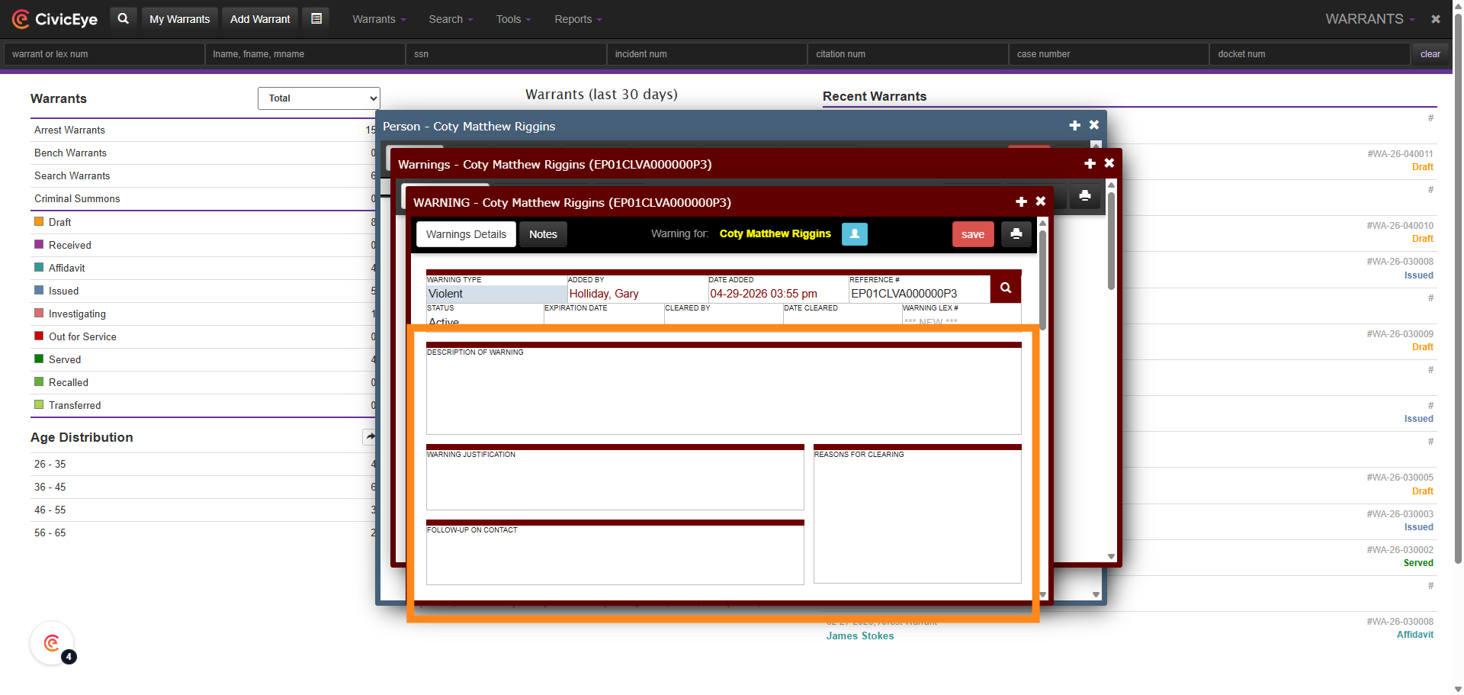The image size is (1464, 695).
Task: Click the warrant or lex num field
Action: 104,54
